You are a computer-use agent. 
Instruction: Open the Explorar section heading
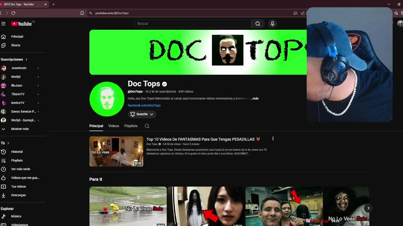tap(7, 209)
